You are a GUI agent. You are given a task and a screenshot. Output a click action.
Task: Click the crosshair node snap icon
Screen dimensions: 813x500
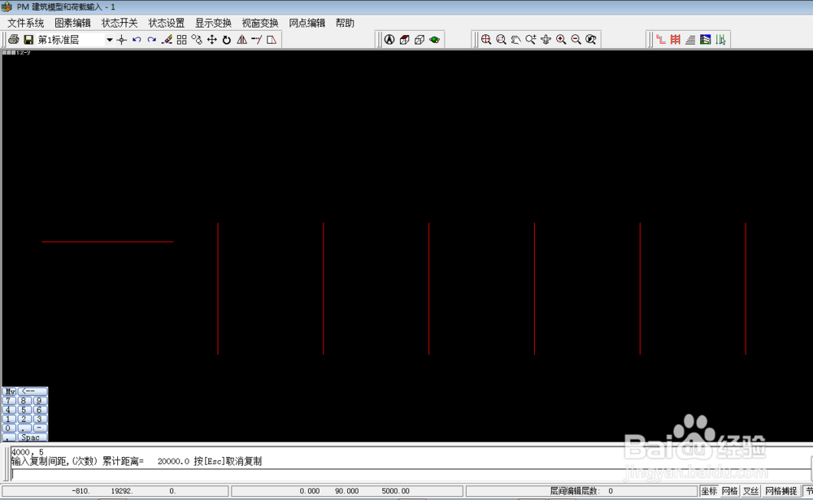[x=122, y=39]
